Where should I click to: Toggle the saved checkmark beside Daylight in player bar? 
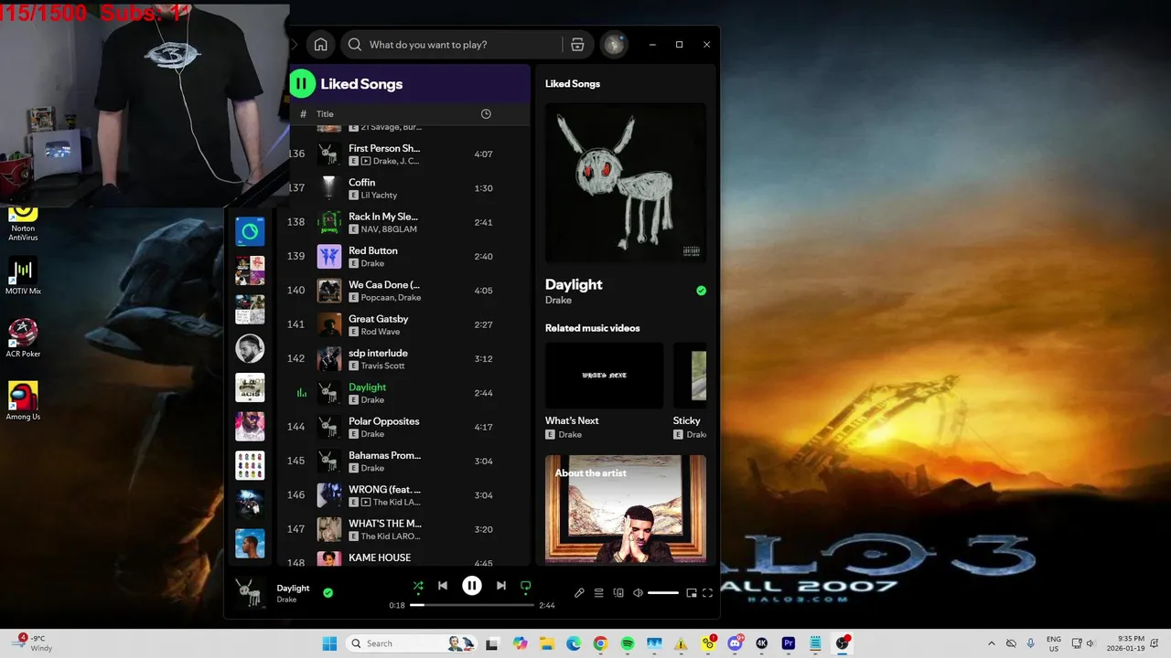[328, 592]
